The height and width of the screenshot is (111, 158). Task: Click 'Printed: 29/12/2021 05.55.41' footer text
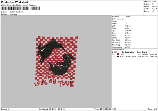(x=105, y=109)
